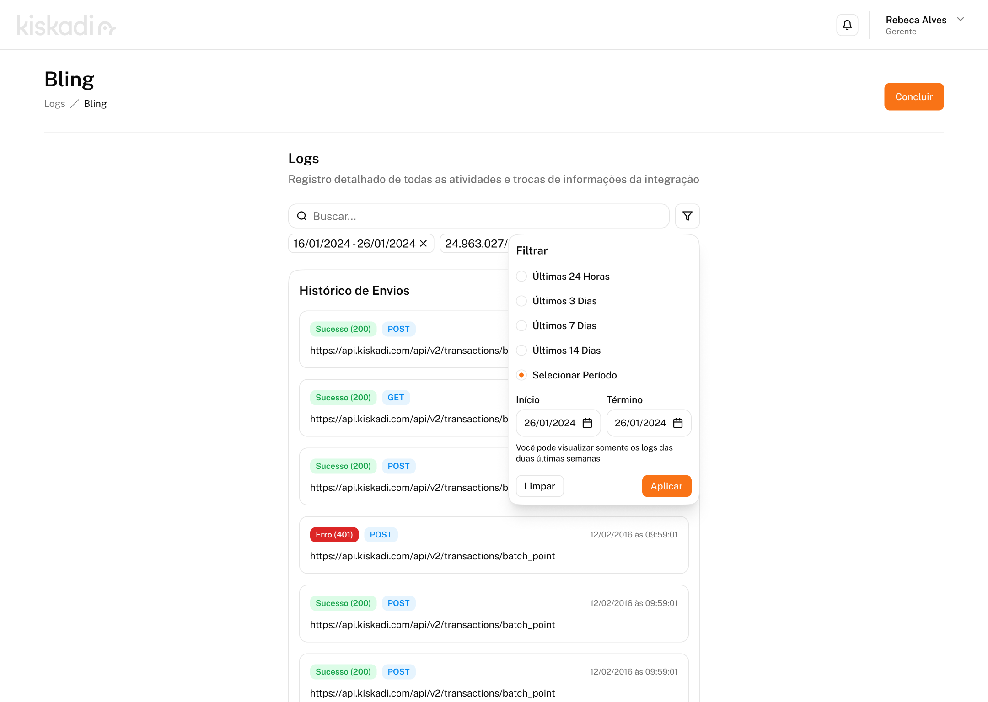Go to the Kiskadi logo home
Screen dimensions: 988x702
pos(67,25)
